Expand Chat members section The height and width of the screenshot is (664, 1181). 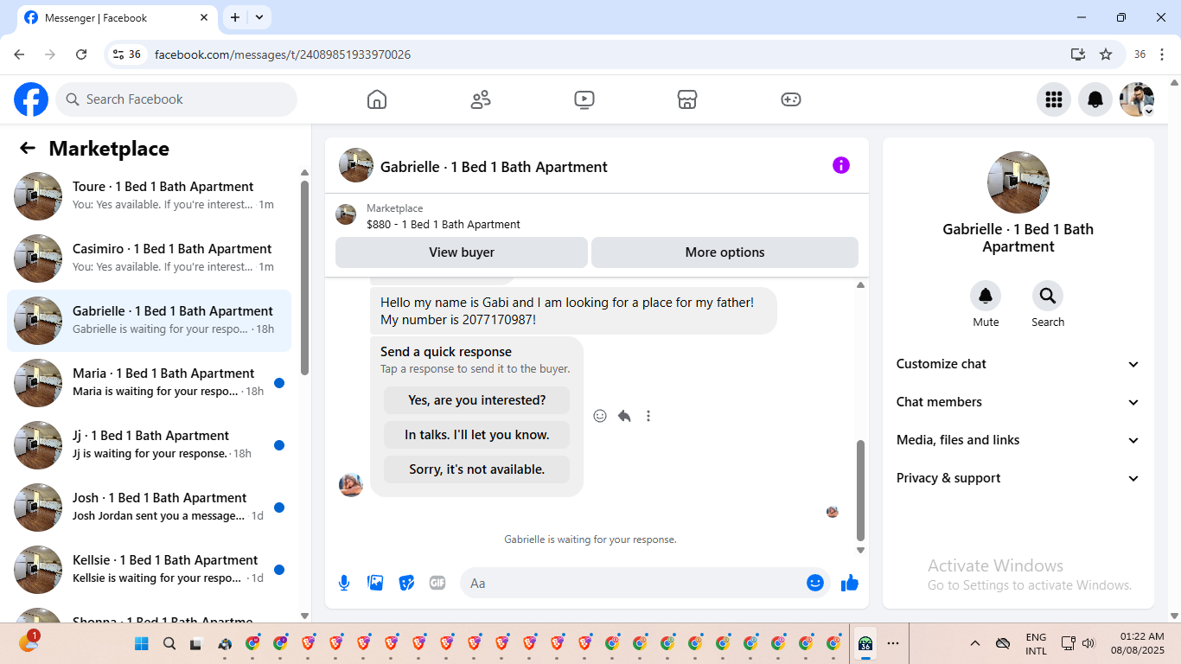(1018, 402)
